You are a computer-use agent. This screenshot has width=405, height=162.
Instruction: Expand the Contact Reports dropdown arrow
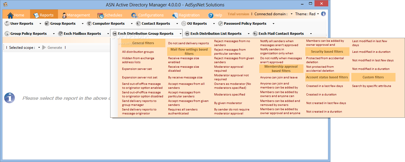(177, 23)
